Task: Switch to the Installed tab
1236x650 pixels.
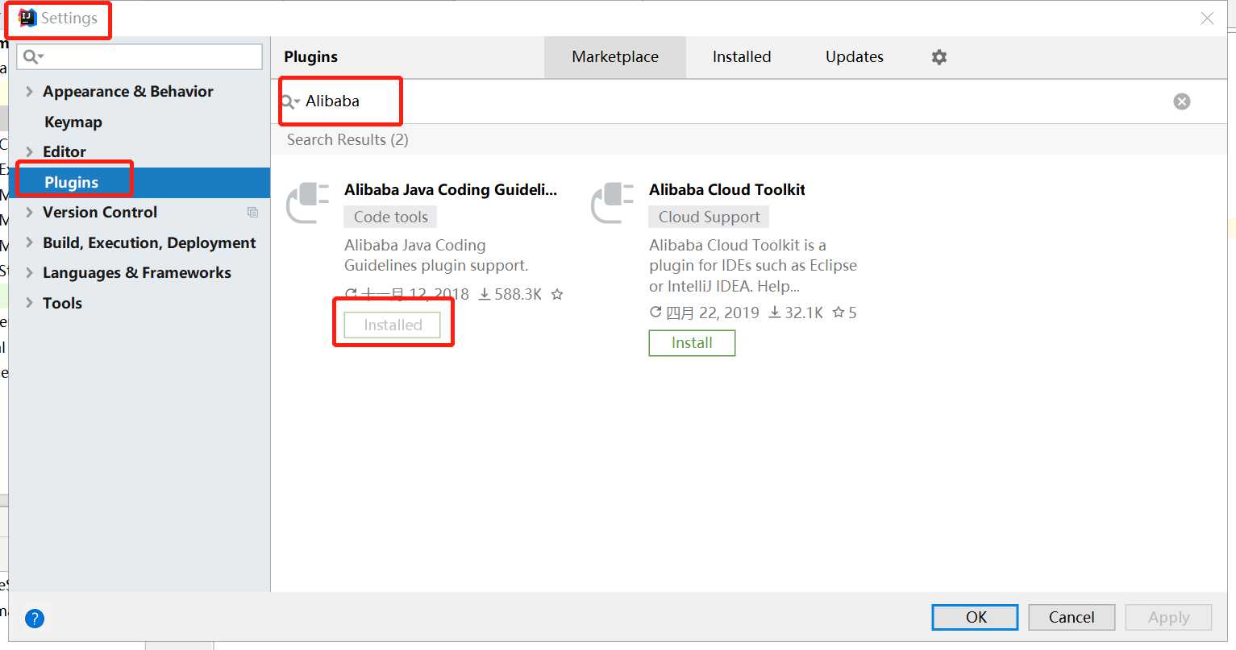Action: pos(742,57)
